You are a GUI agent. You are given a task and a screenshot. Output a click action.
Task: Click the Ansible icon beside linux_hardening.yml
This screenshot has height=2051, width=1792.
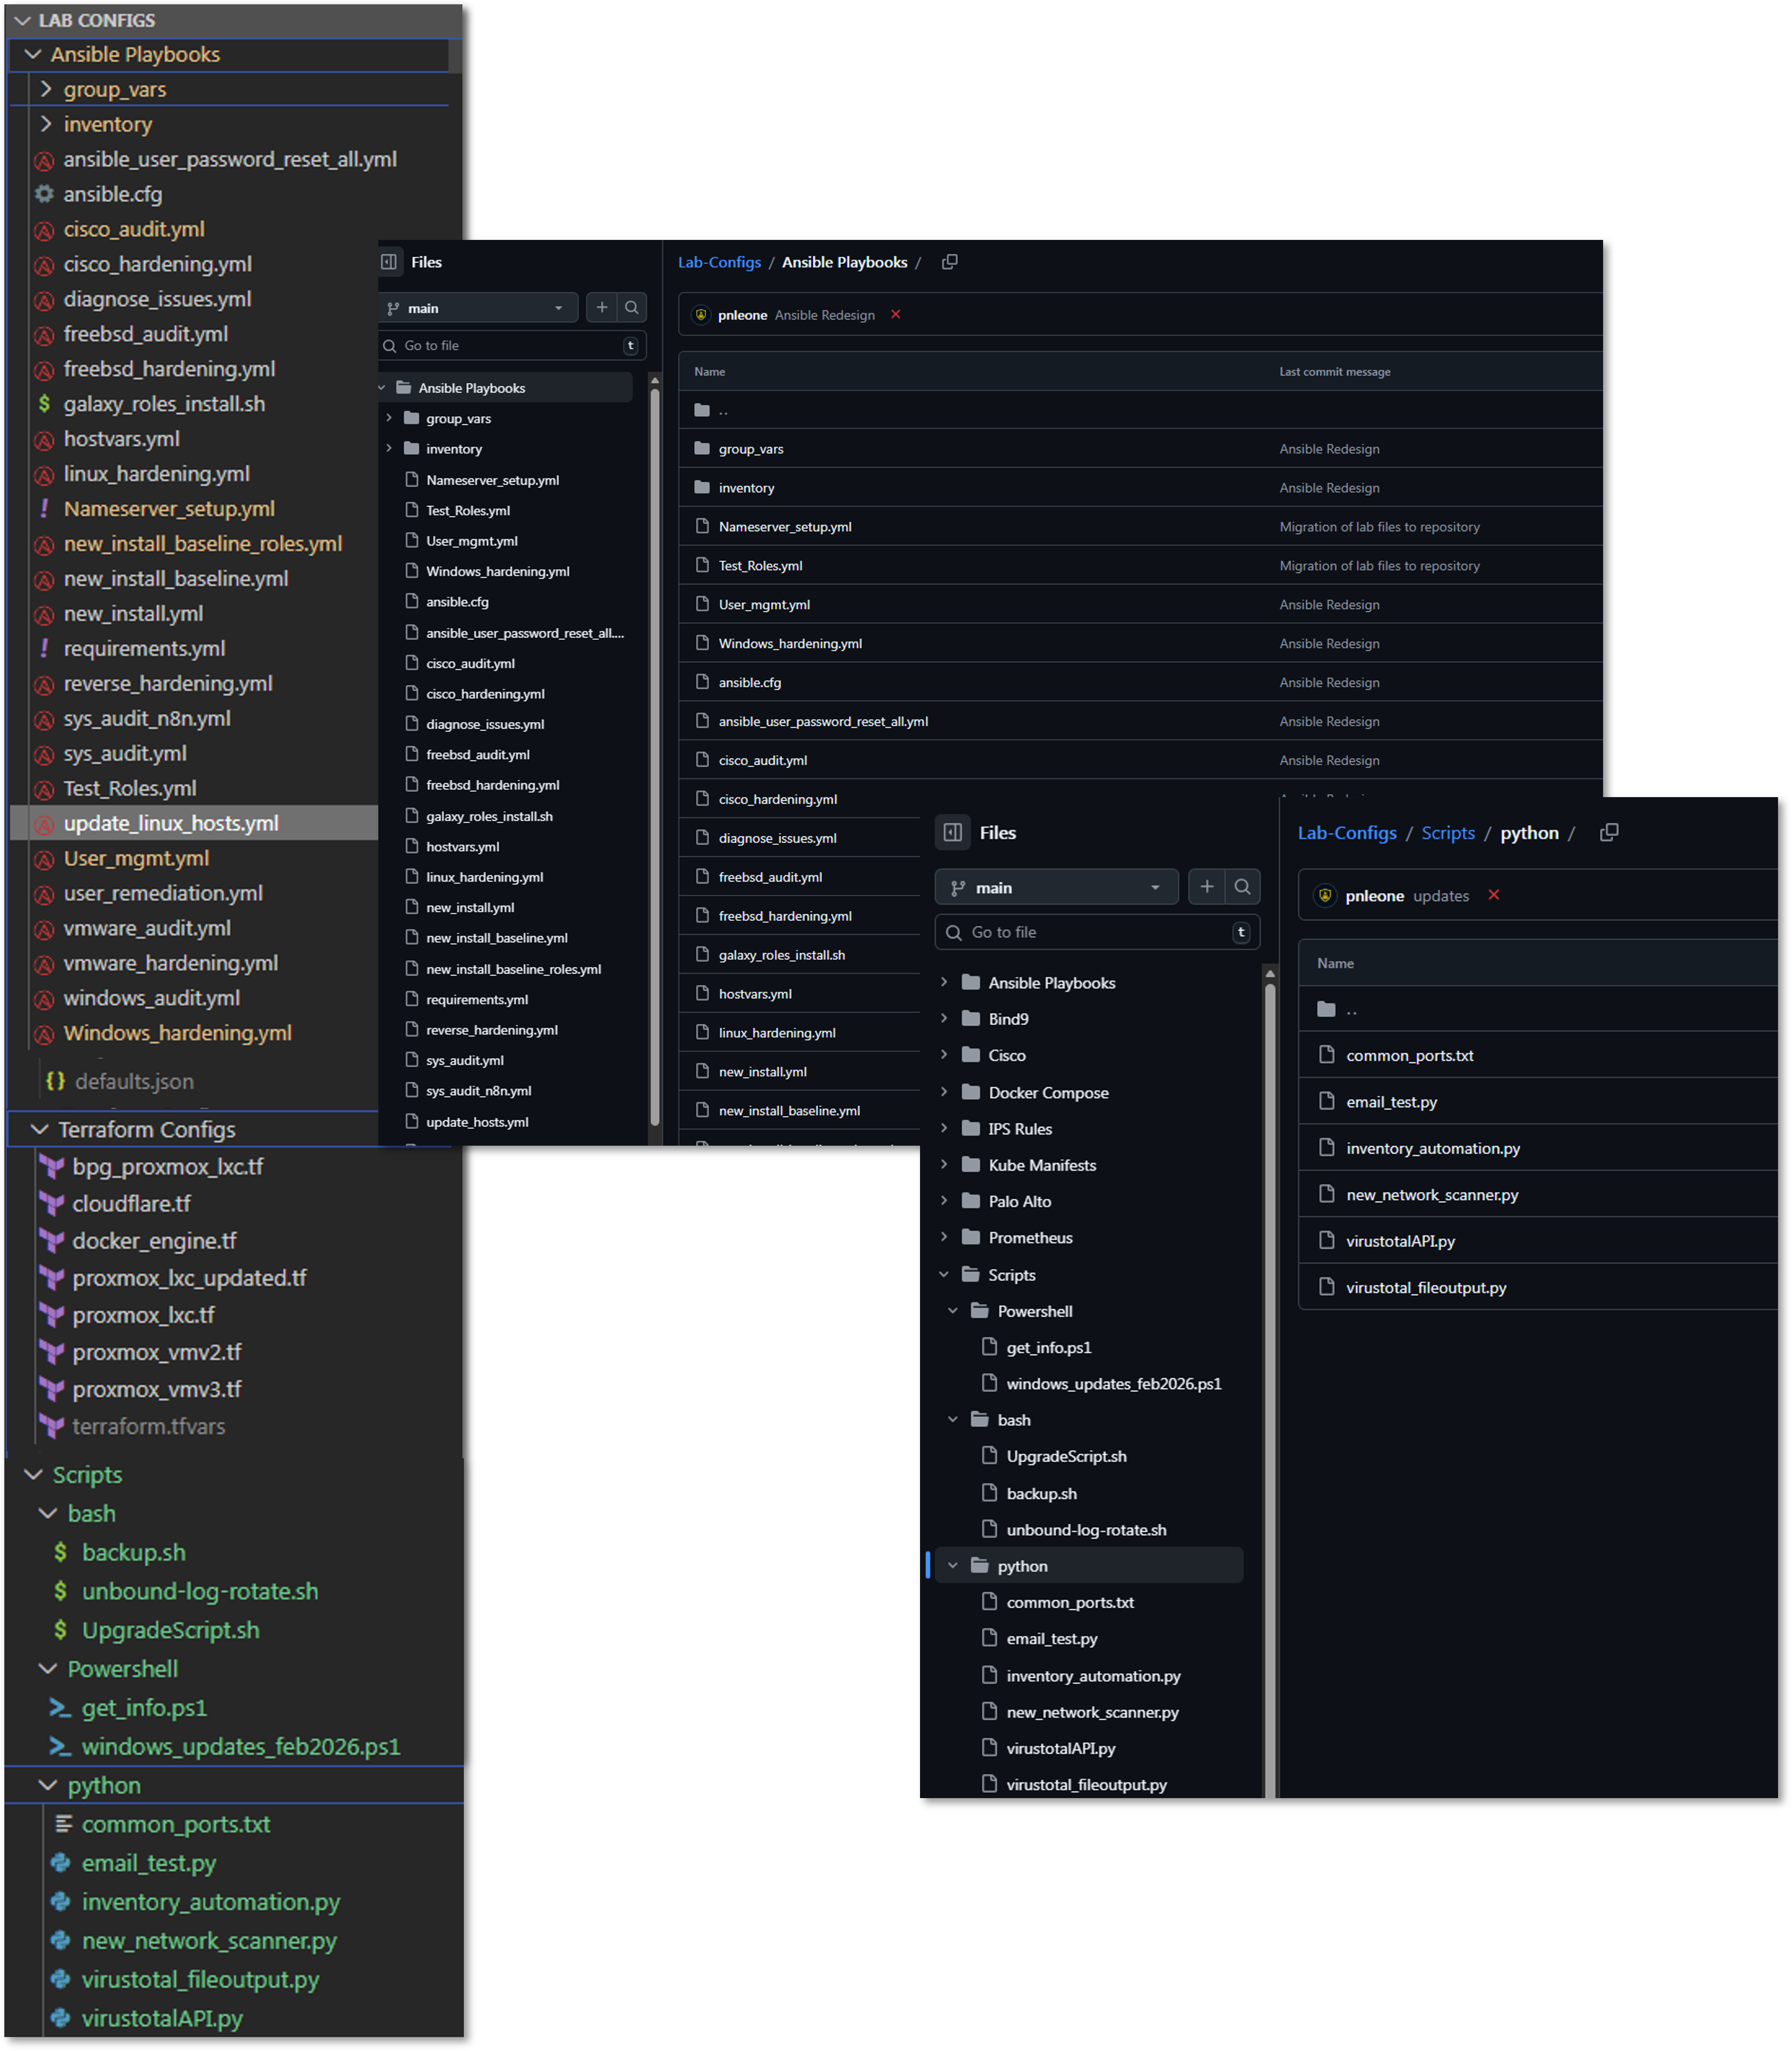coord(45,474)
